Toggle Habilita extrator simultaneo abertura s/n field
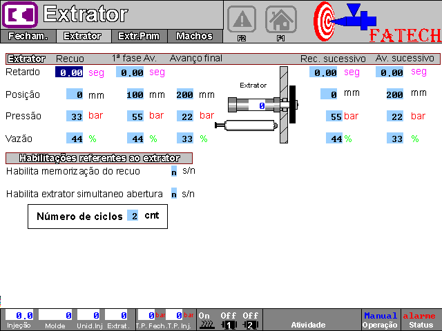Image resolution: width=442 pixels, height=331 pixels. 174,194
